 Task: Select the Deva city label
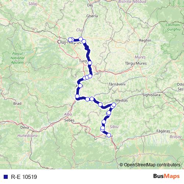pyautogui.click(x=25, y=127)
